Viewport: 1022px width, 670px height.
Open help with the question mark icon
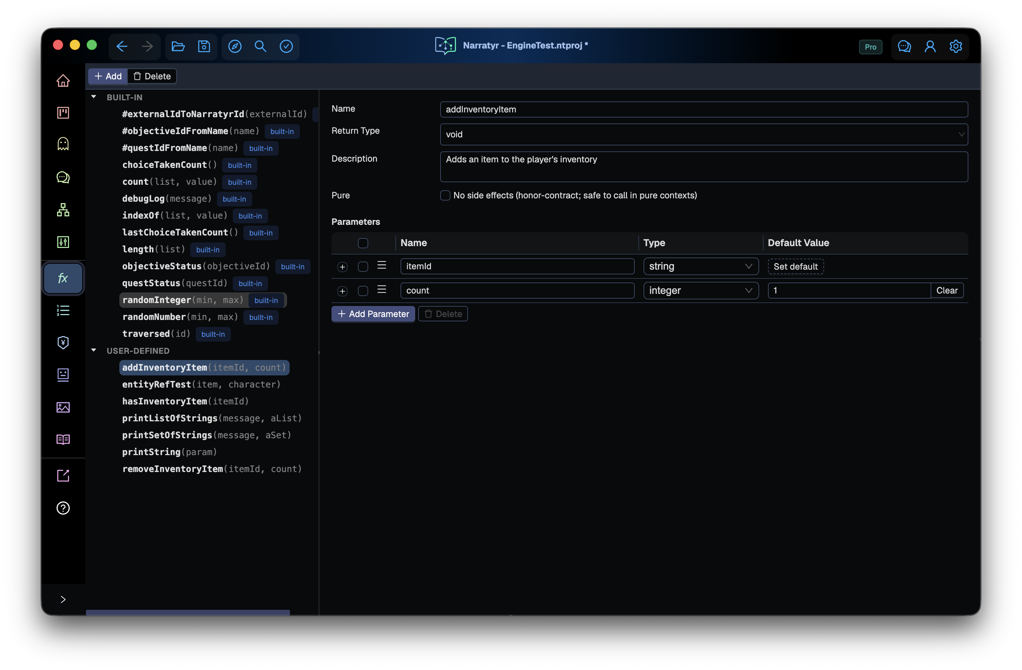63,508
